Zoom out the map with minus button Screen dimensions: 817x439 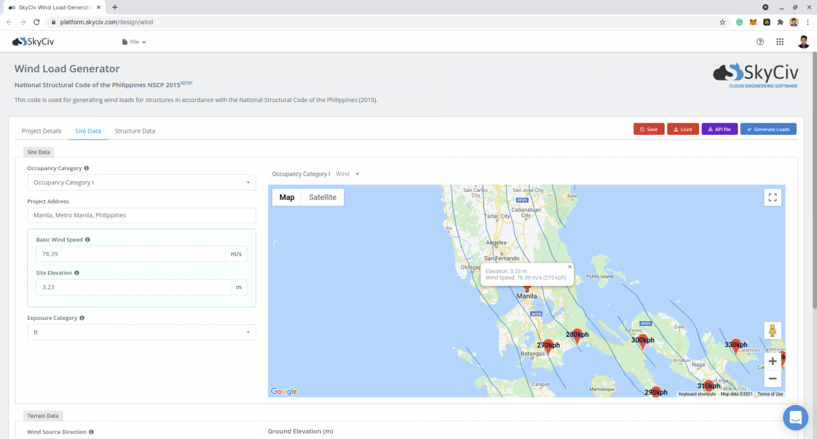772,378
